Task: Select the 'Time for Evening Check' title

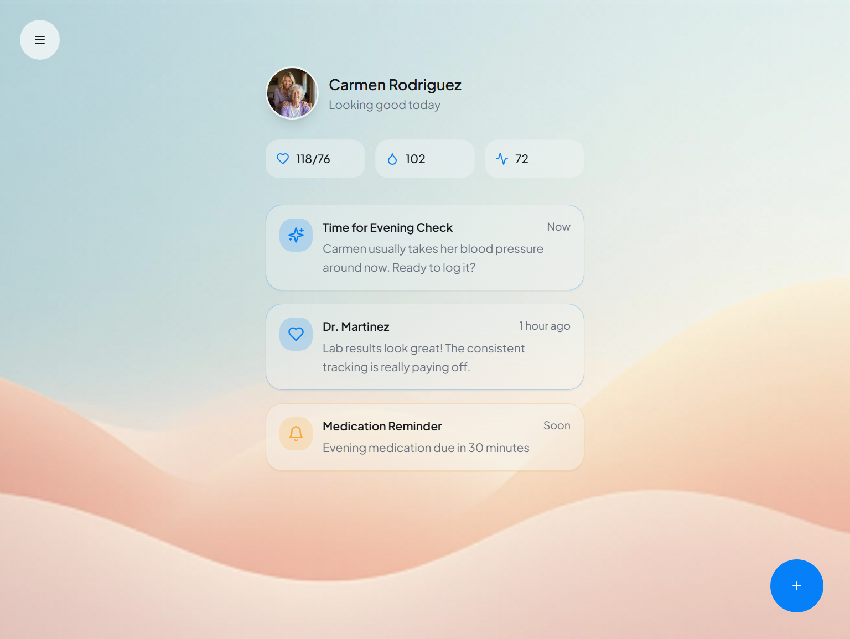Action: 387,228
